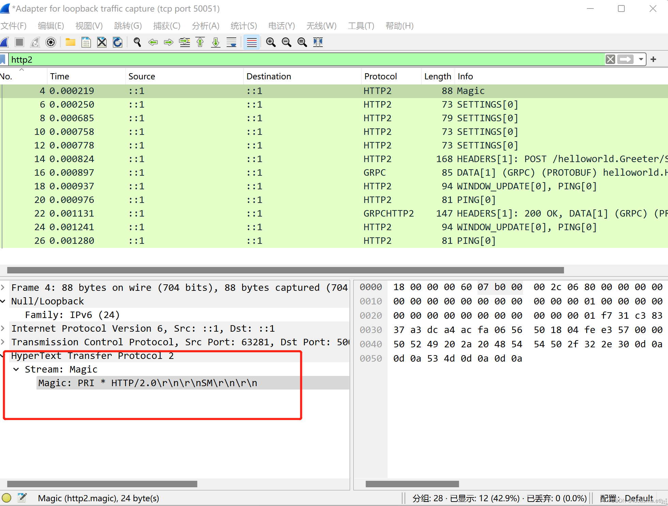The image size is (668, 506).
Task: Reload this capture file
Action: 118,42
